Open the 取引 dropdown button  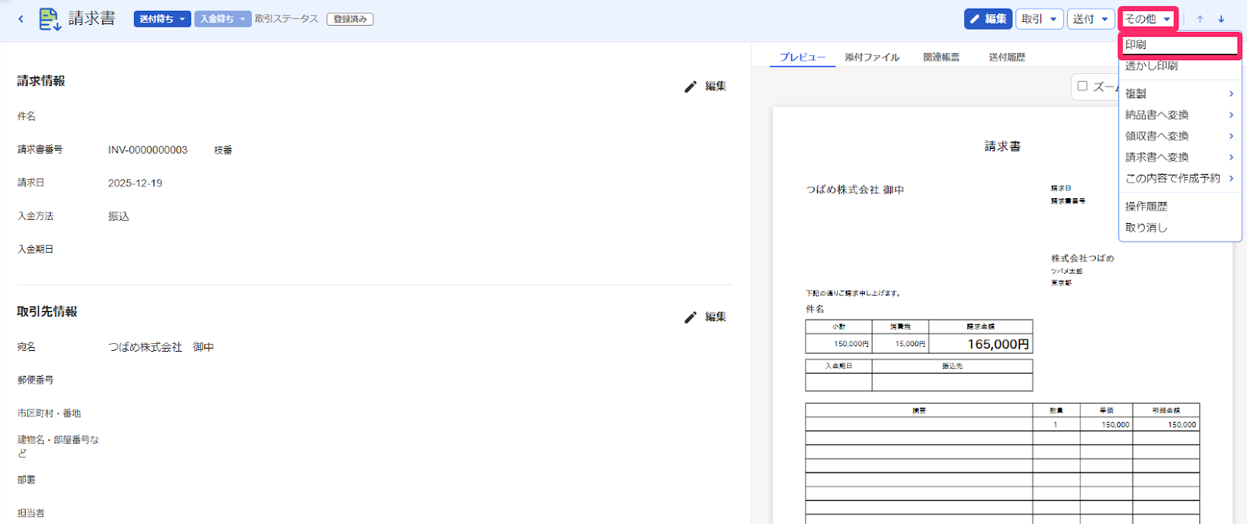[x=1040, y=19]
